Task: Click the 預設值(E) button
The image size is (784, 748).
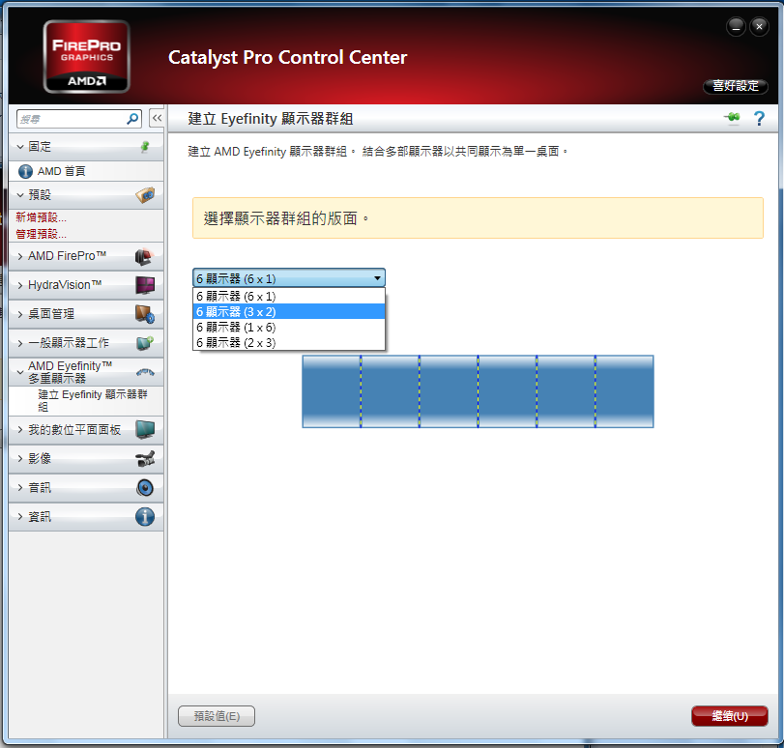Action: (x=217, y=716)
